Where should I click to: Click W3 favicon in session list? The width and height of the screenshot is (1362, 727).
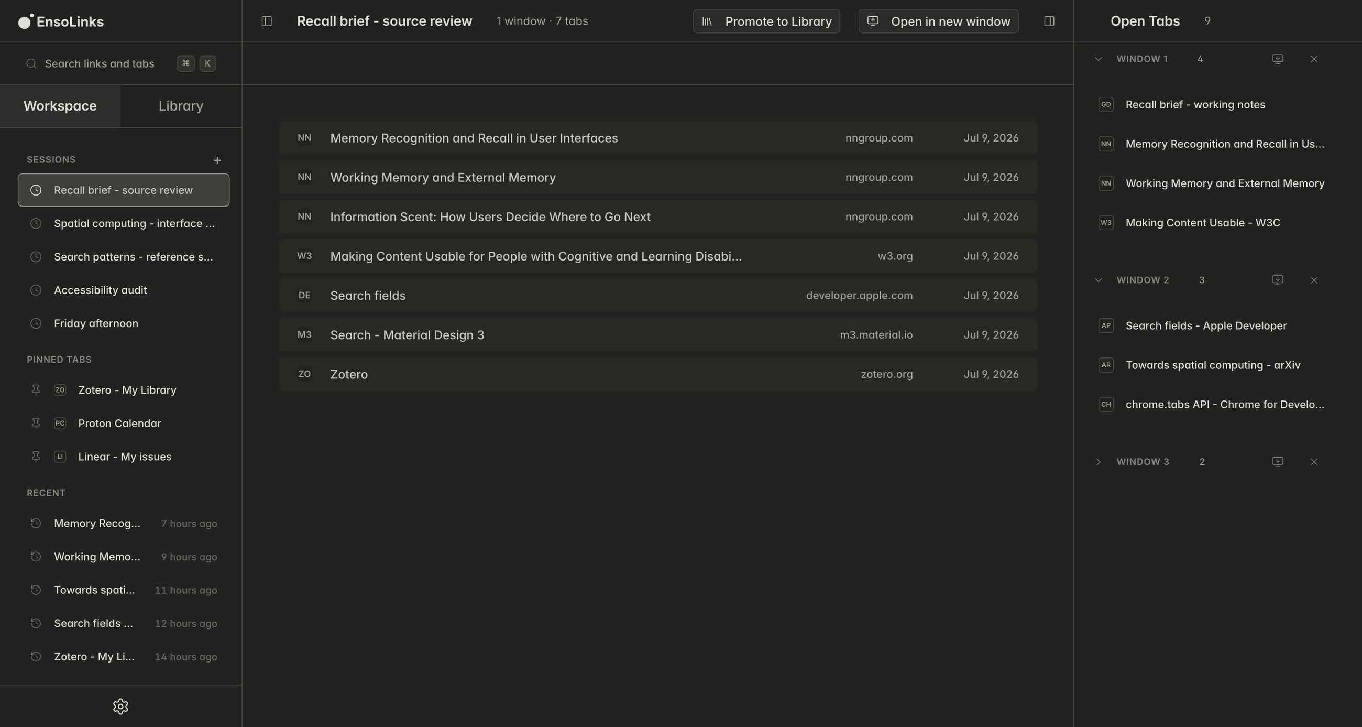point(304,256)
